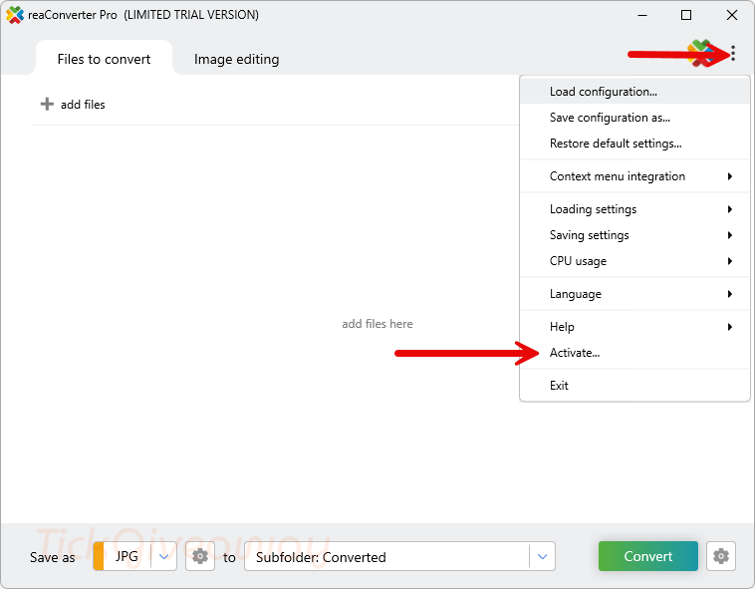The width and height of the screenshot is (755, 589).
Task: Open JPG format settings gear
Action: coord(200,556)
